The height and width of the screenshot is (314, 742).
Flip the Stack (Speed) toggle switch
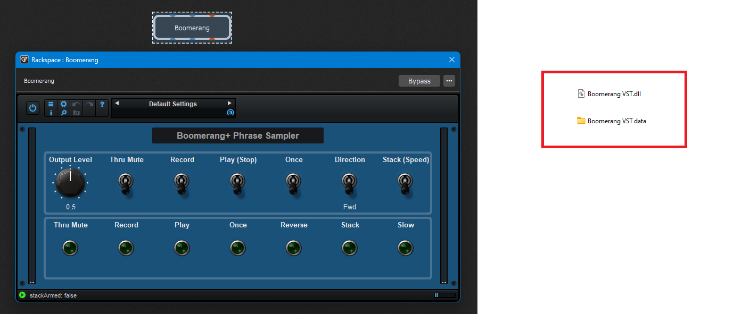click(x=405, y=183)
